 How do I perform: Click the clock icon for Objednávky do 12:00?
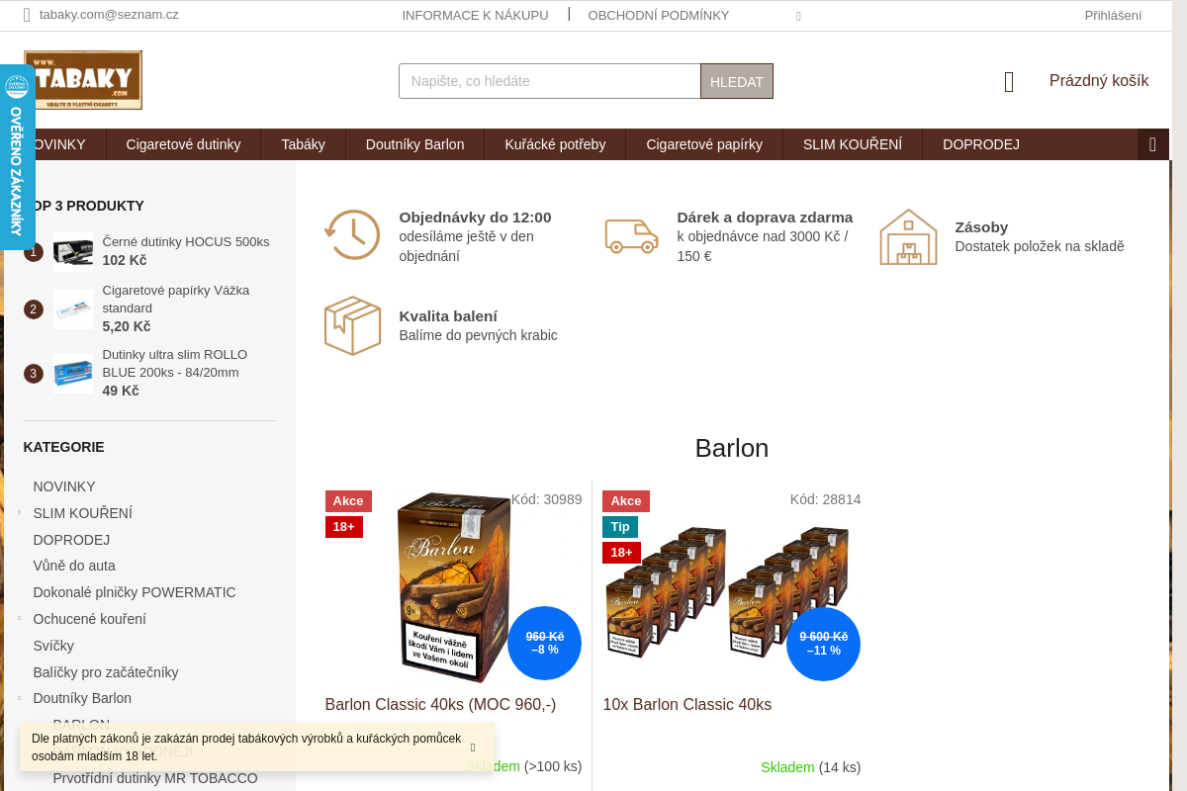352,235
